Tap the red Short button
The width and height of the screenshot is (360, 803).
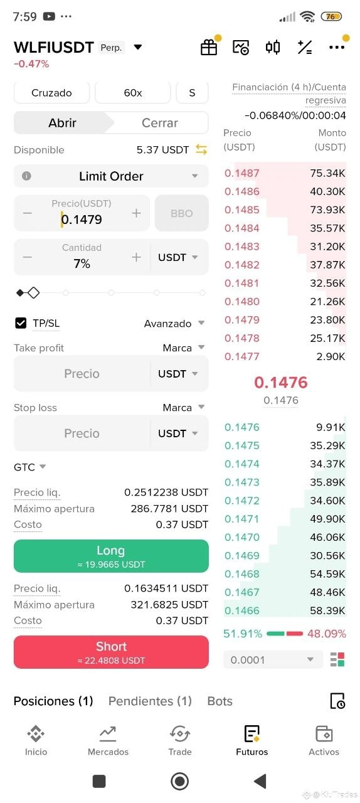(111, 652)
